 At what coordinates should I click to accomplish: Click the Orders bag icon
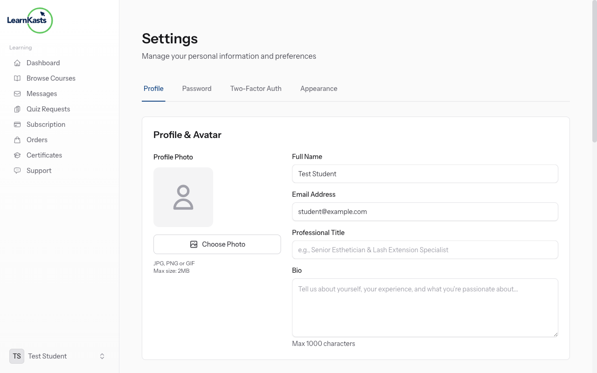tap(17, 139)
